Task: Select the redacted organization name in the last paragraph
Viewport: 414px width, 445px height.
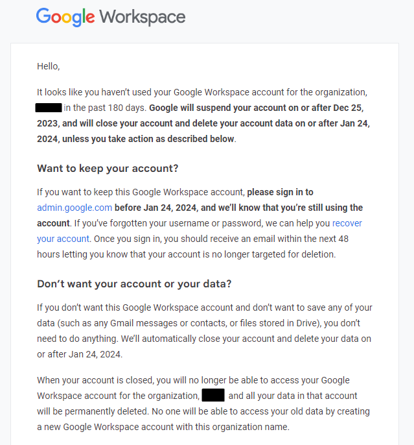Action: pos(213,395)
